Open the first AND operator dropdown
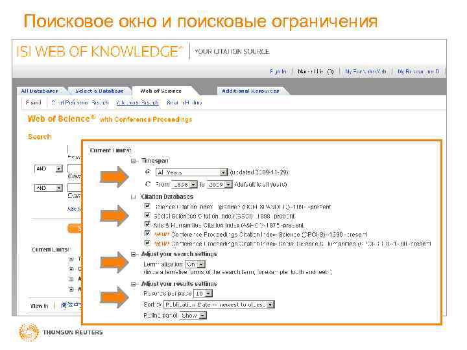Image resolution: width=467 pixels, height=350 pixels. coord(49,169)
